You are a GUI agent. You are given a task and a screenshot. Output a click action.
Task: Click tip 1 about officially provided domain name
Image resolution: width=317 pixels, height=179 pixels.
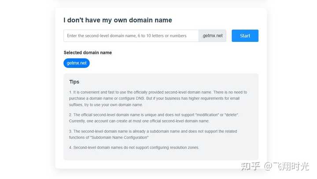click(x=158, y=98)
